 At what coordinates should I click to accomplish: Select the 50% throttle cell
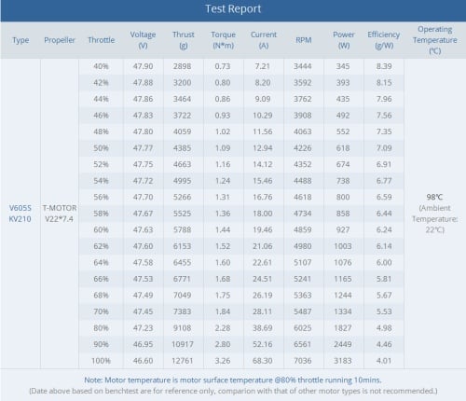101,148
